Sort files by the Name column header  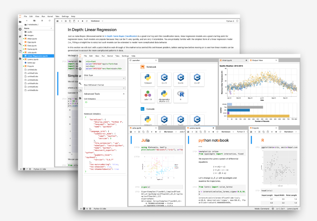(38, 28)
